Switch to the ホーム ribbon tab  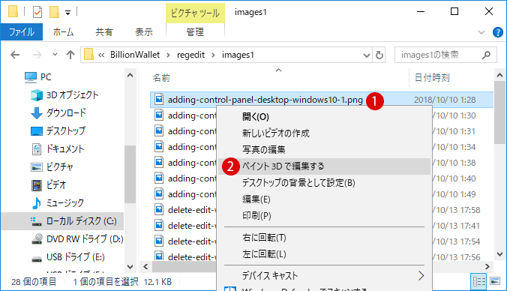point(63,32)
